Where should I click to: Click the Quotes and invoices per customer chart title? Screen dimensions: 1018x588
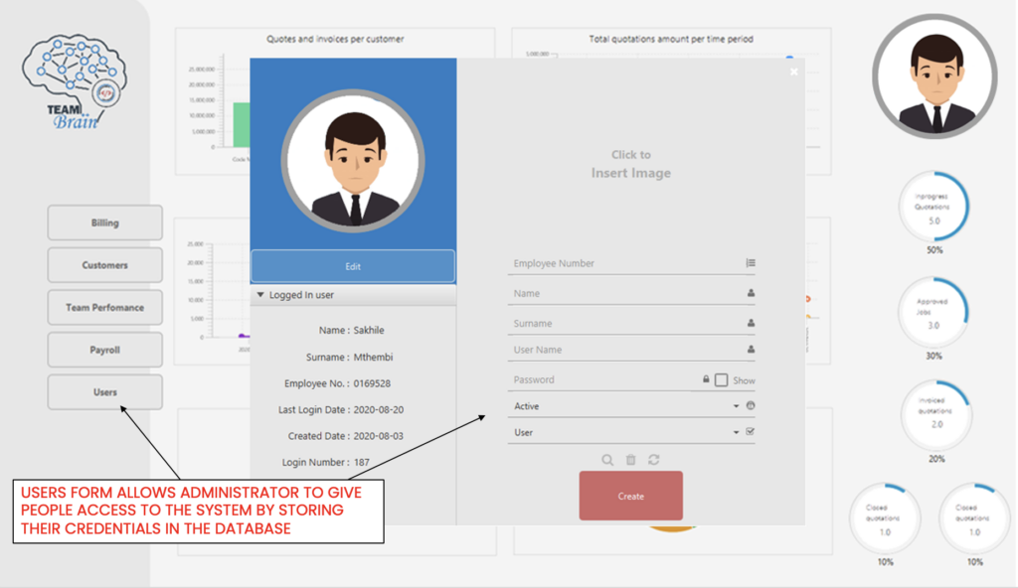tap(335, 39)
